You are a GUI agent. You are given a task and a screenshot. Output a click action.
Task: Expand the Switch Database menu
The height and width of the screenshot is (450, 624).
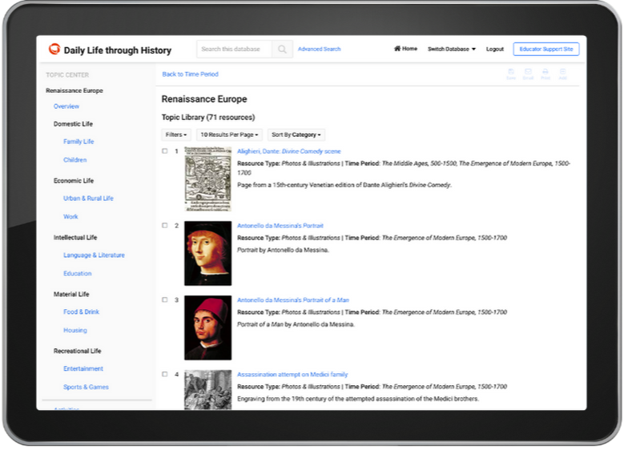coord(452,49)
